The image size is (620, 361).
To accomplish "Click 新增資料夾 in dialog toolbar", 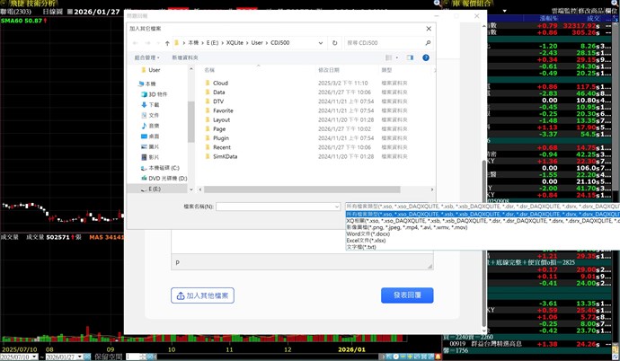I will coord(185,57).
